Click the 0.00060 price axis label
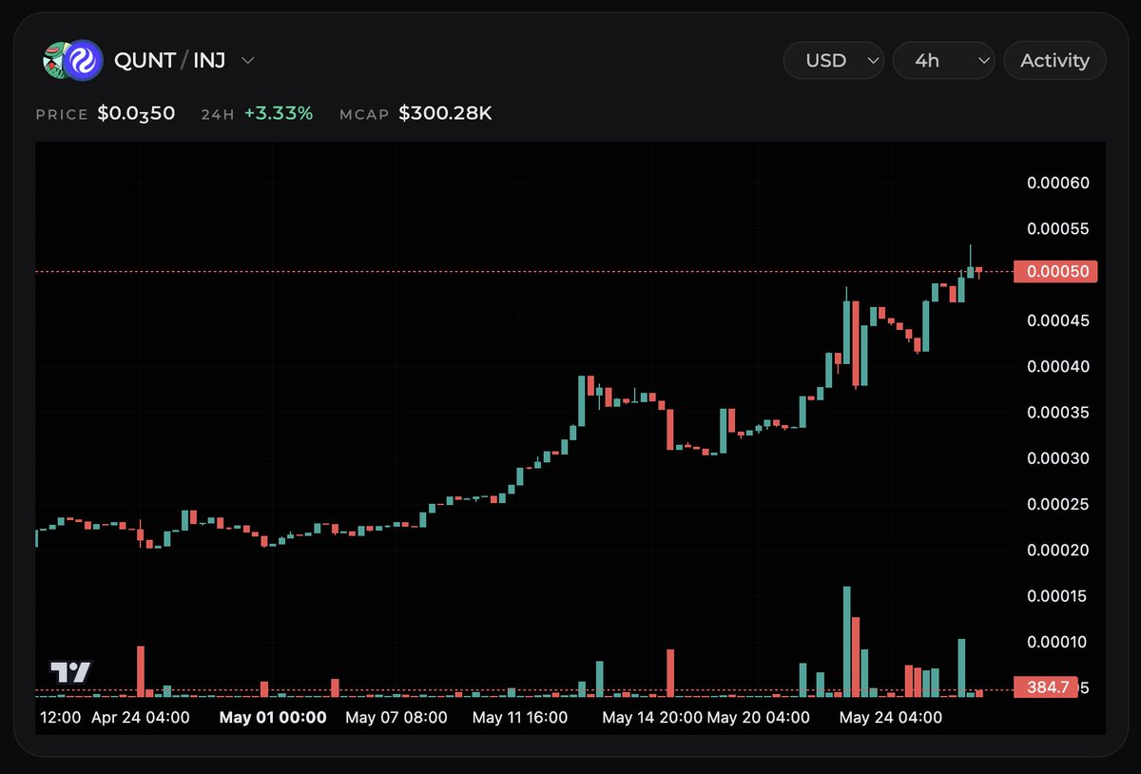1141x774 pixels. 1058,184
